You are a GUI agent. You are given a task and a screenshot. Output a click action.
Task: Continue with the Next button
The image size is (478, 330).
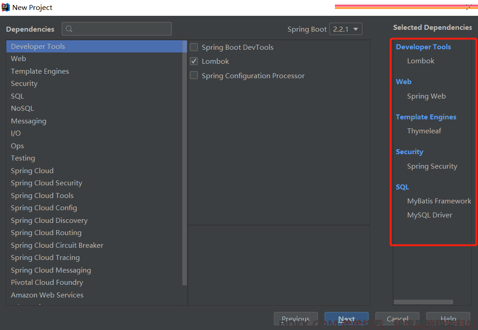tap(347, 319)
